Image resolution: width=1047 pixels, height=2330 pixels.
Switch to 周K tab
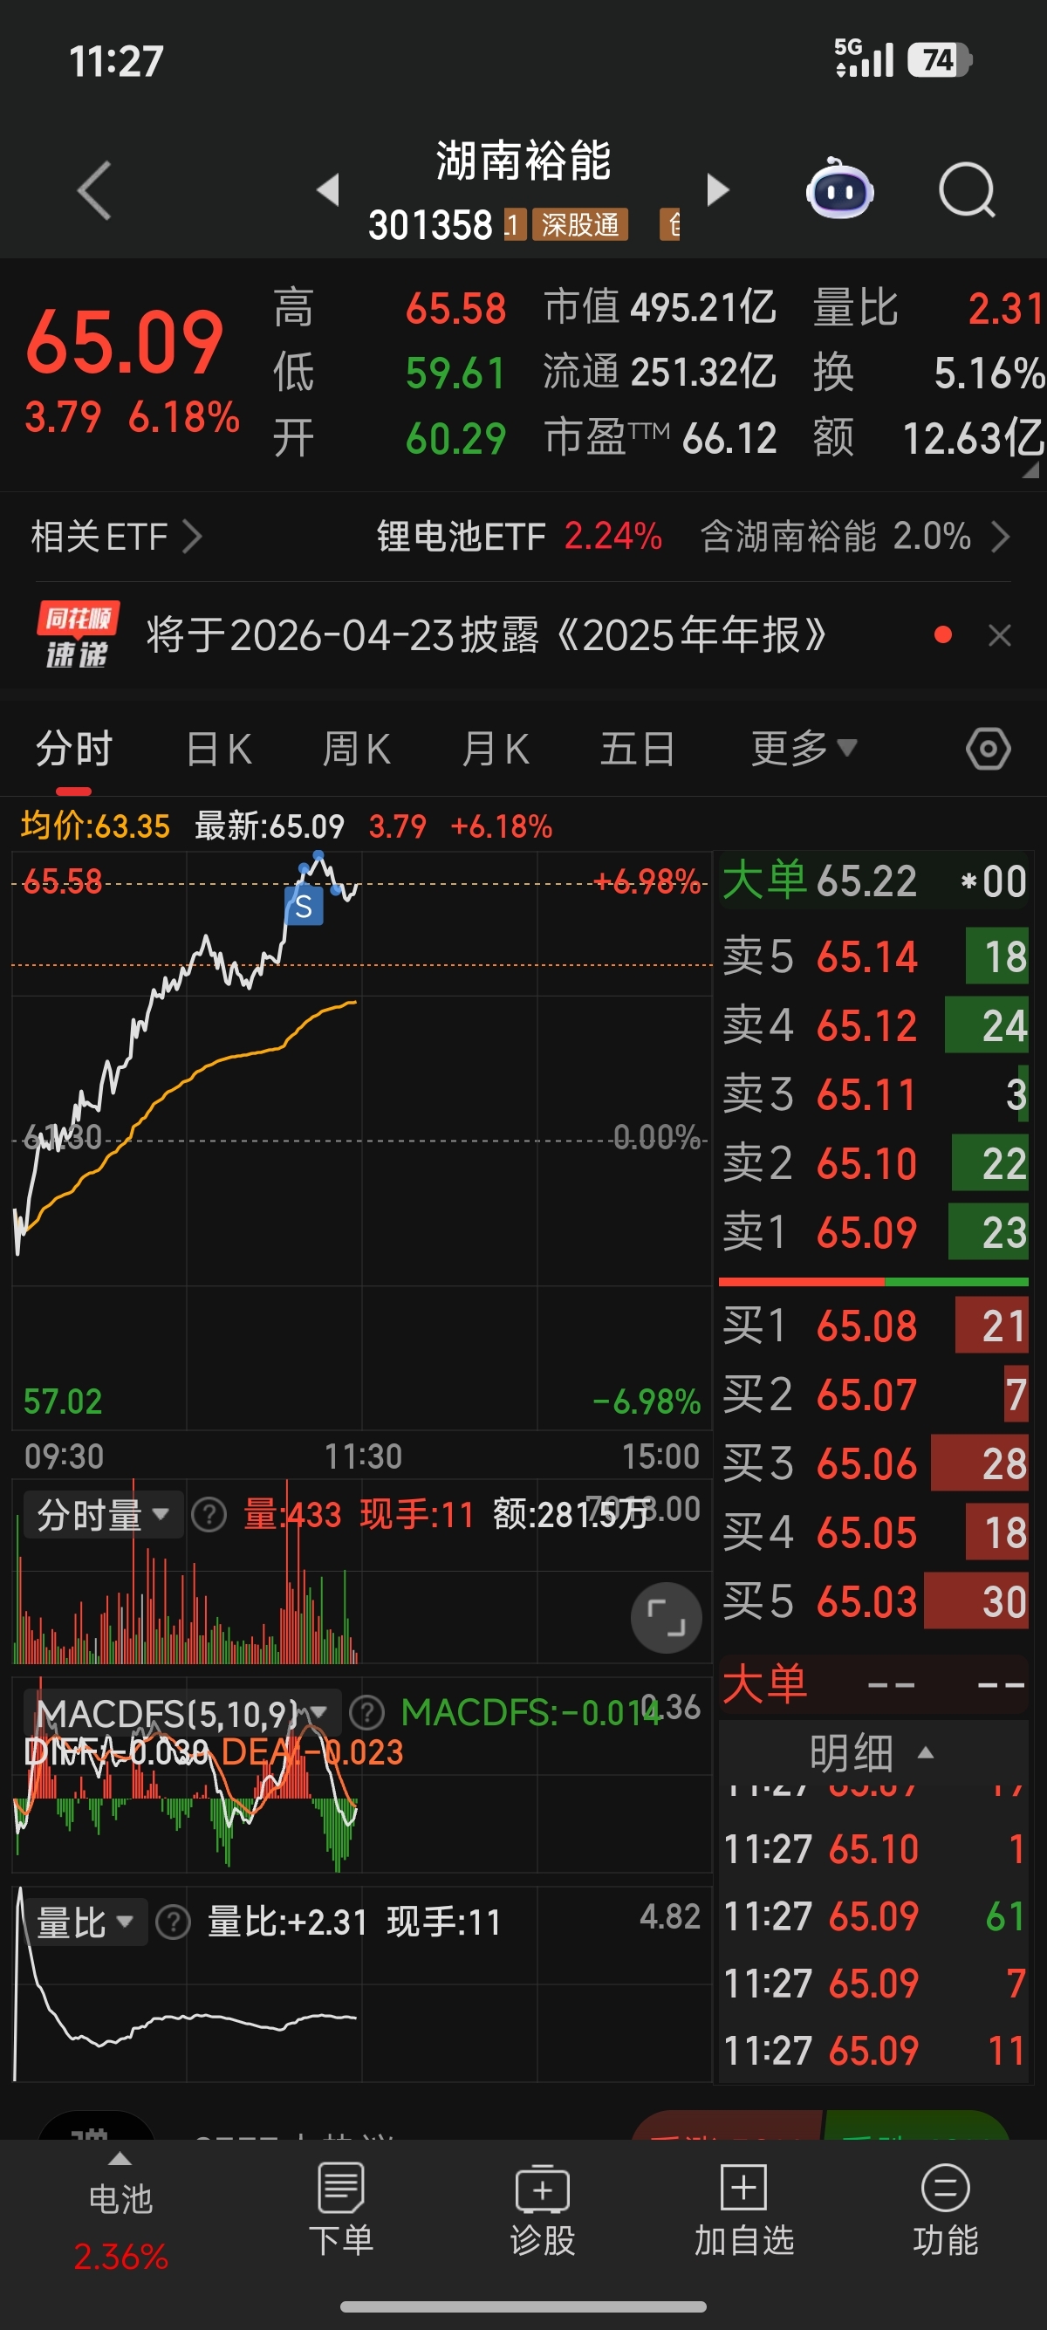pos(356,749)
